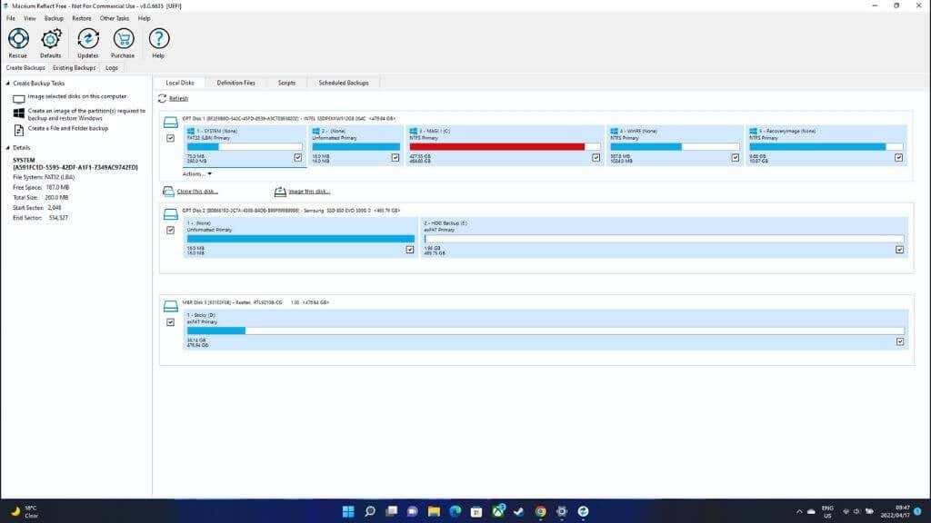Select the HDD Backup (E:) partition block
The height and width of the screenshot is (523, 931).
665,237
